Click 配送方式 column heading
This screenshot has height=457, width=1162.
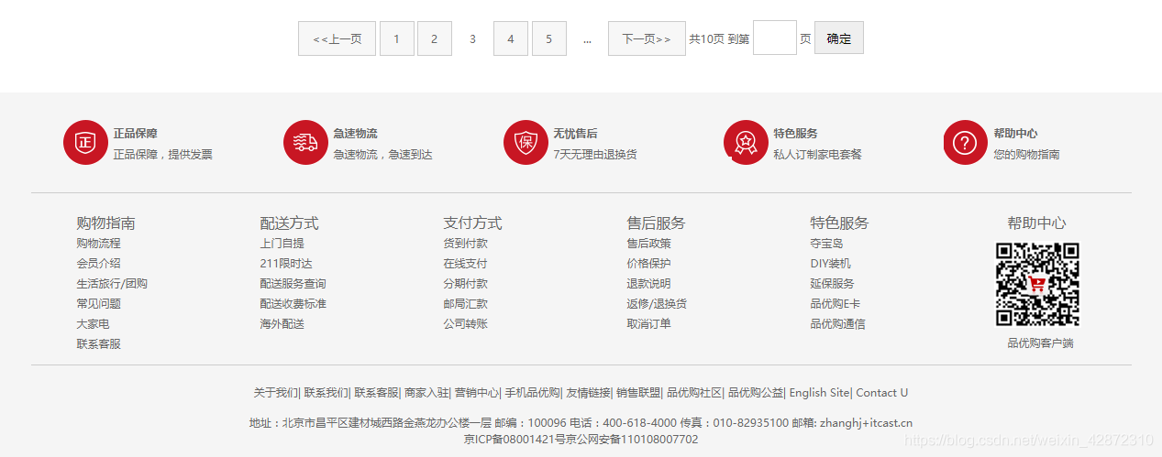[289, 223]
